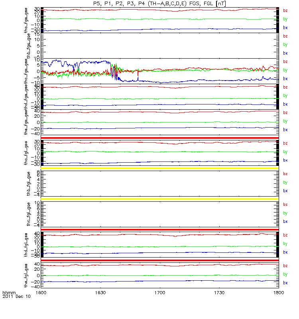Click the by legend of tha_fgs_gse panel
The width and height of the screenshot is (299, 319).
pos(285,19)
